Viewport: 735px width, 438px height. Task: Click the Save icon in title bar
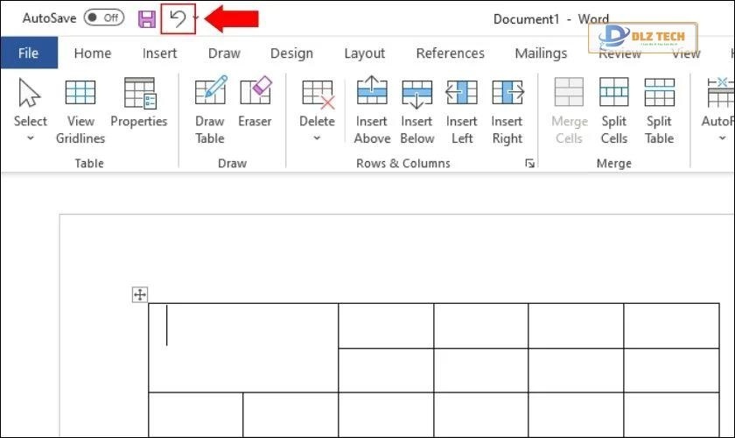pos(147,18)
